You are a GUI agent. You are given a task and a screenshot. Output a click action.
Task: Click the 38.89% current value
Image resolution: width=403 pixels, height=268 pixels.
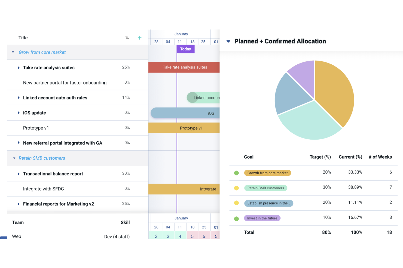(x=355, y=187)
